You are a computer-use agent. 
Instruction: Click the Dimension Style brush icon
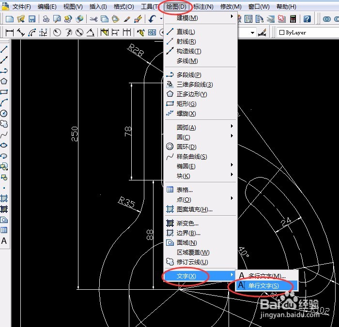[x=262, y=33]
